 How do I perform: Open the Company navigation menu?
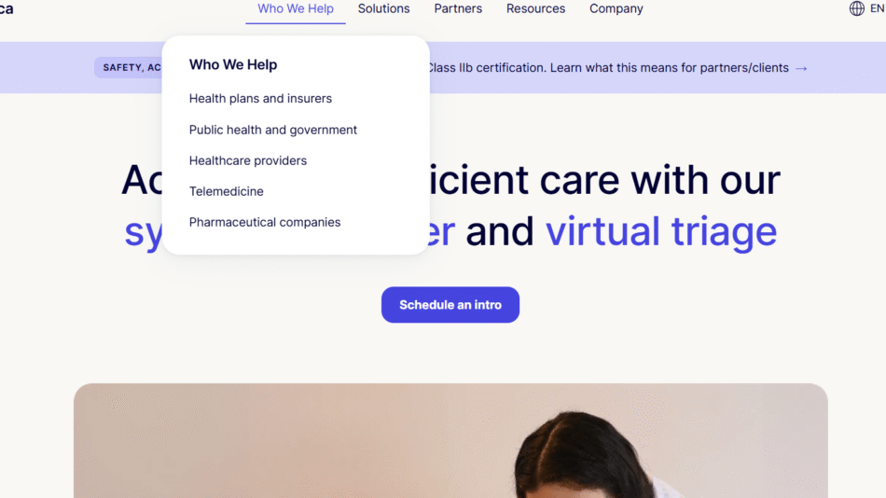[616, 9]
